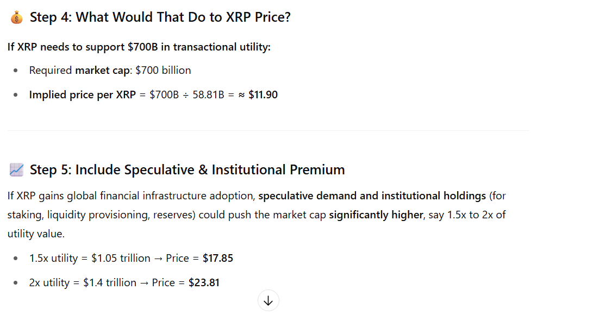Click the "1.5x utility = $1.05 trillion" text
612x315 pixels.
click(x=90, y=259)
